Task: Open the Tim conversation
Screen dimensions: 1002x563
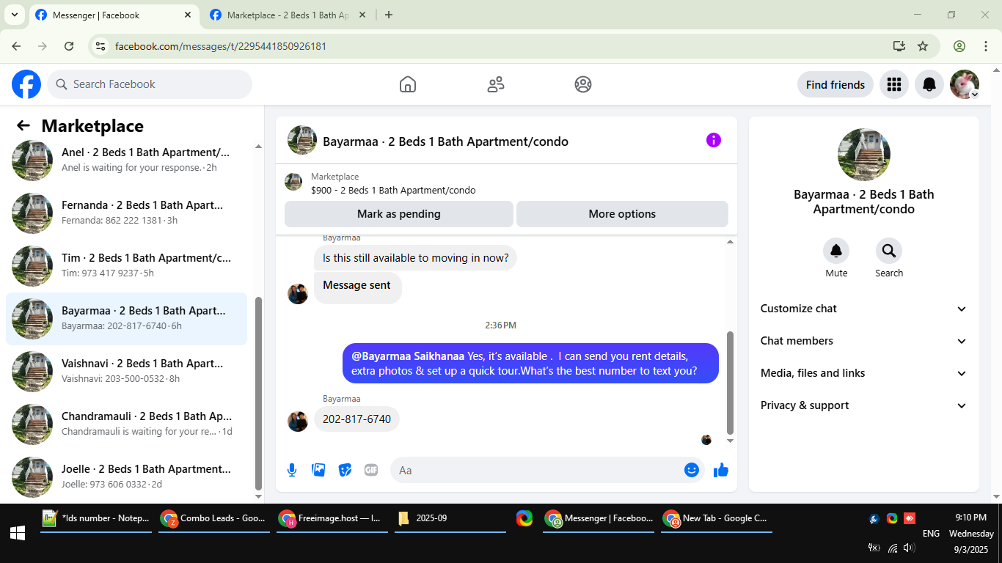Action: click(x=126, y=265)
